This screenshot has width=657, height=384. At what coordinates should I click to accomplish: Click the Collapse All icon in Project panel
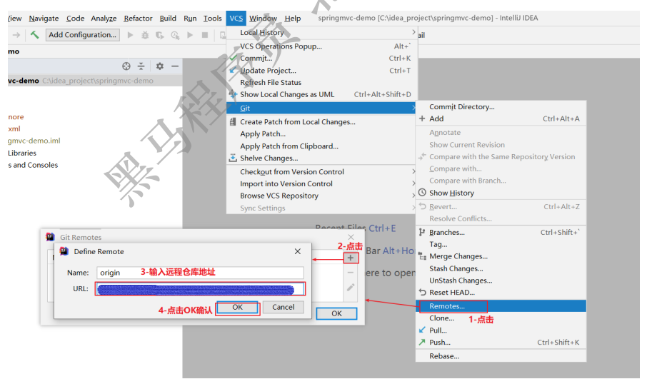[x=141, y=66]
